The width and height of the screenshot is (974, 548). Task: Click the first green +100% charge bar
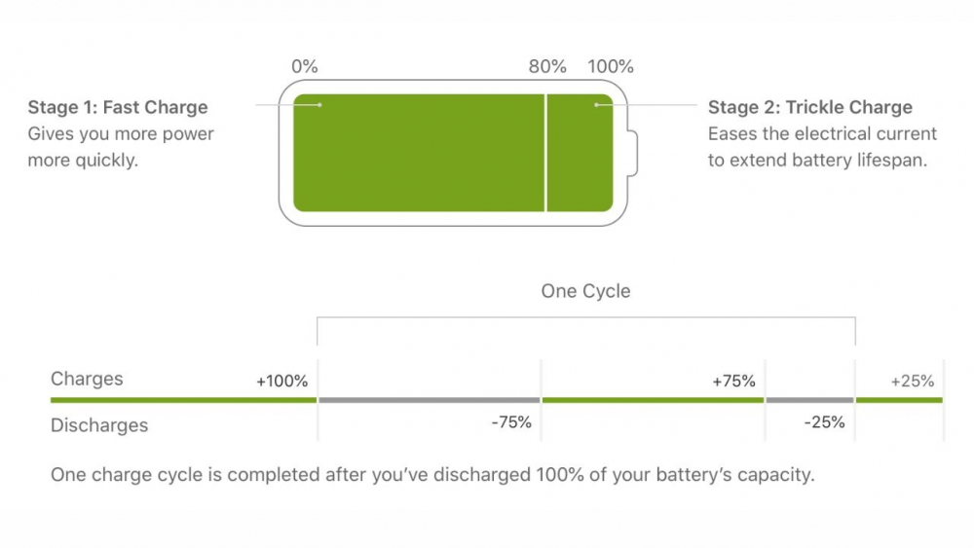tap(183, 400)
